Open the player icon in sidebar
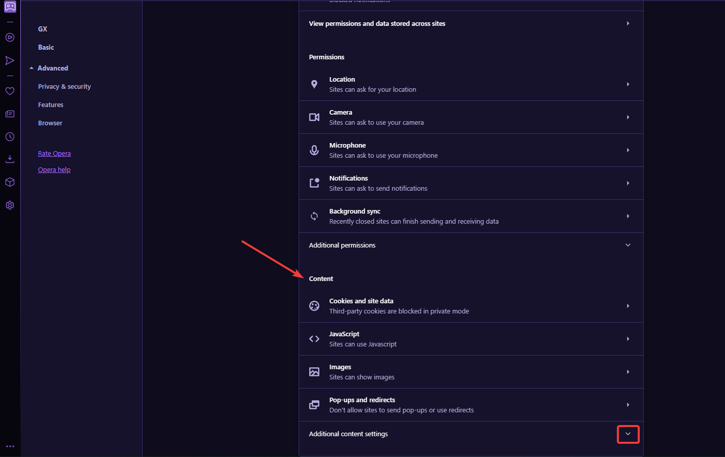Viewport: 725px width, 457px height. pos(10,38)
